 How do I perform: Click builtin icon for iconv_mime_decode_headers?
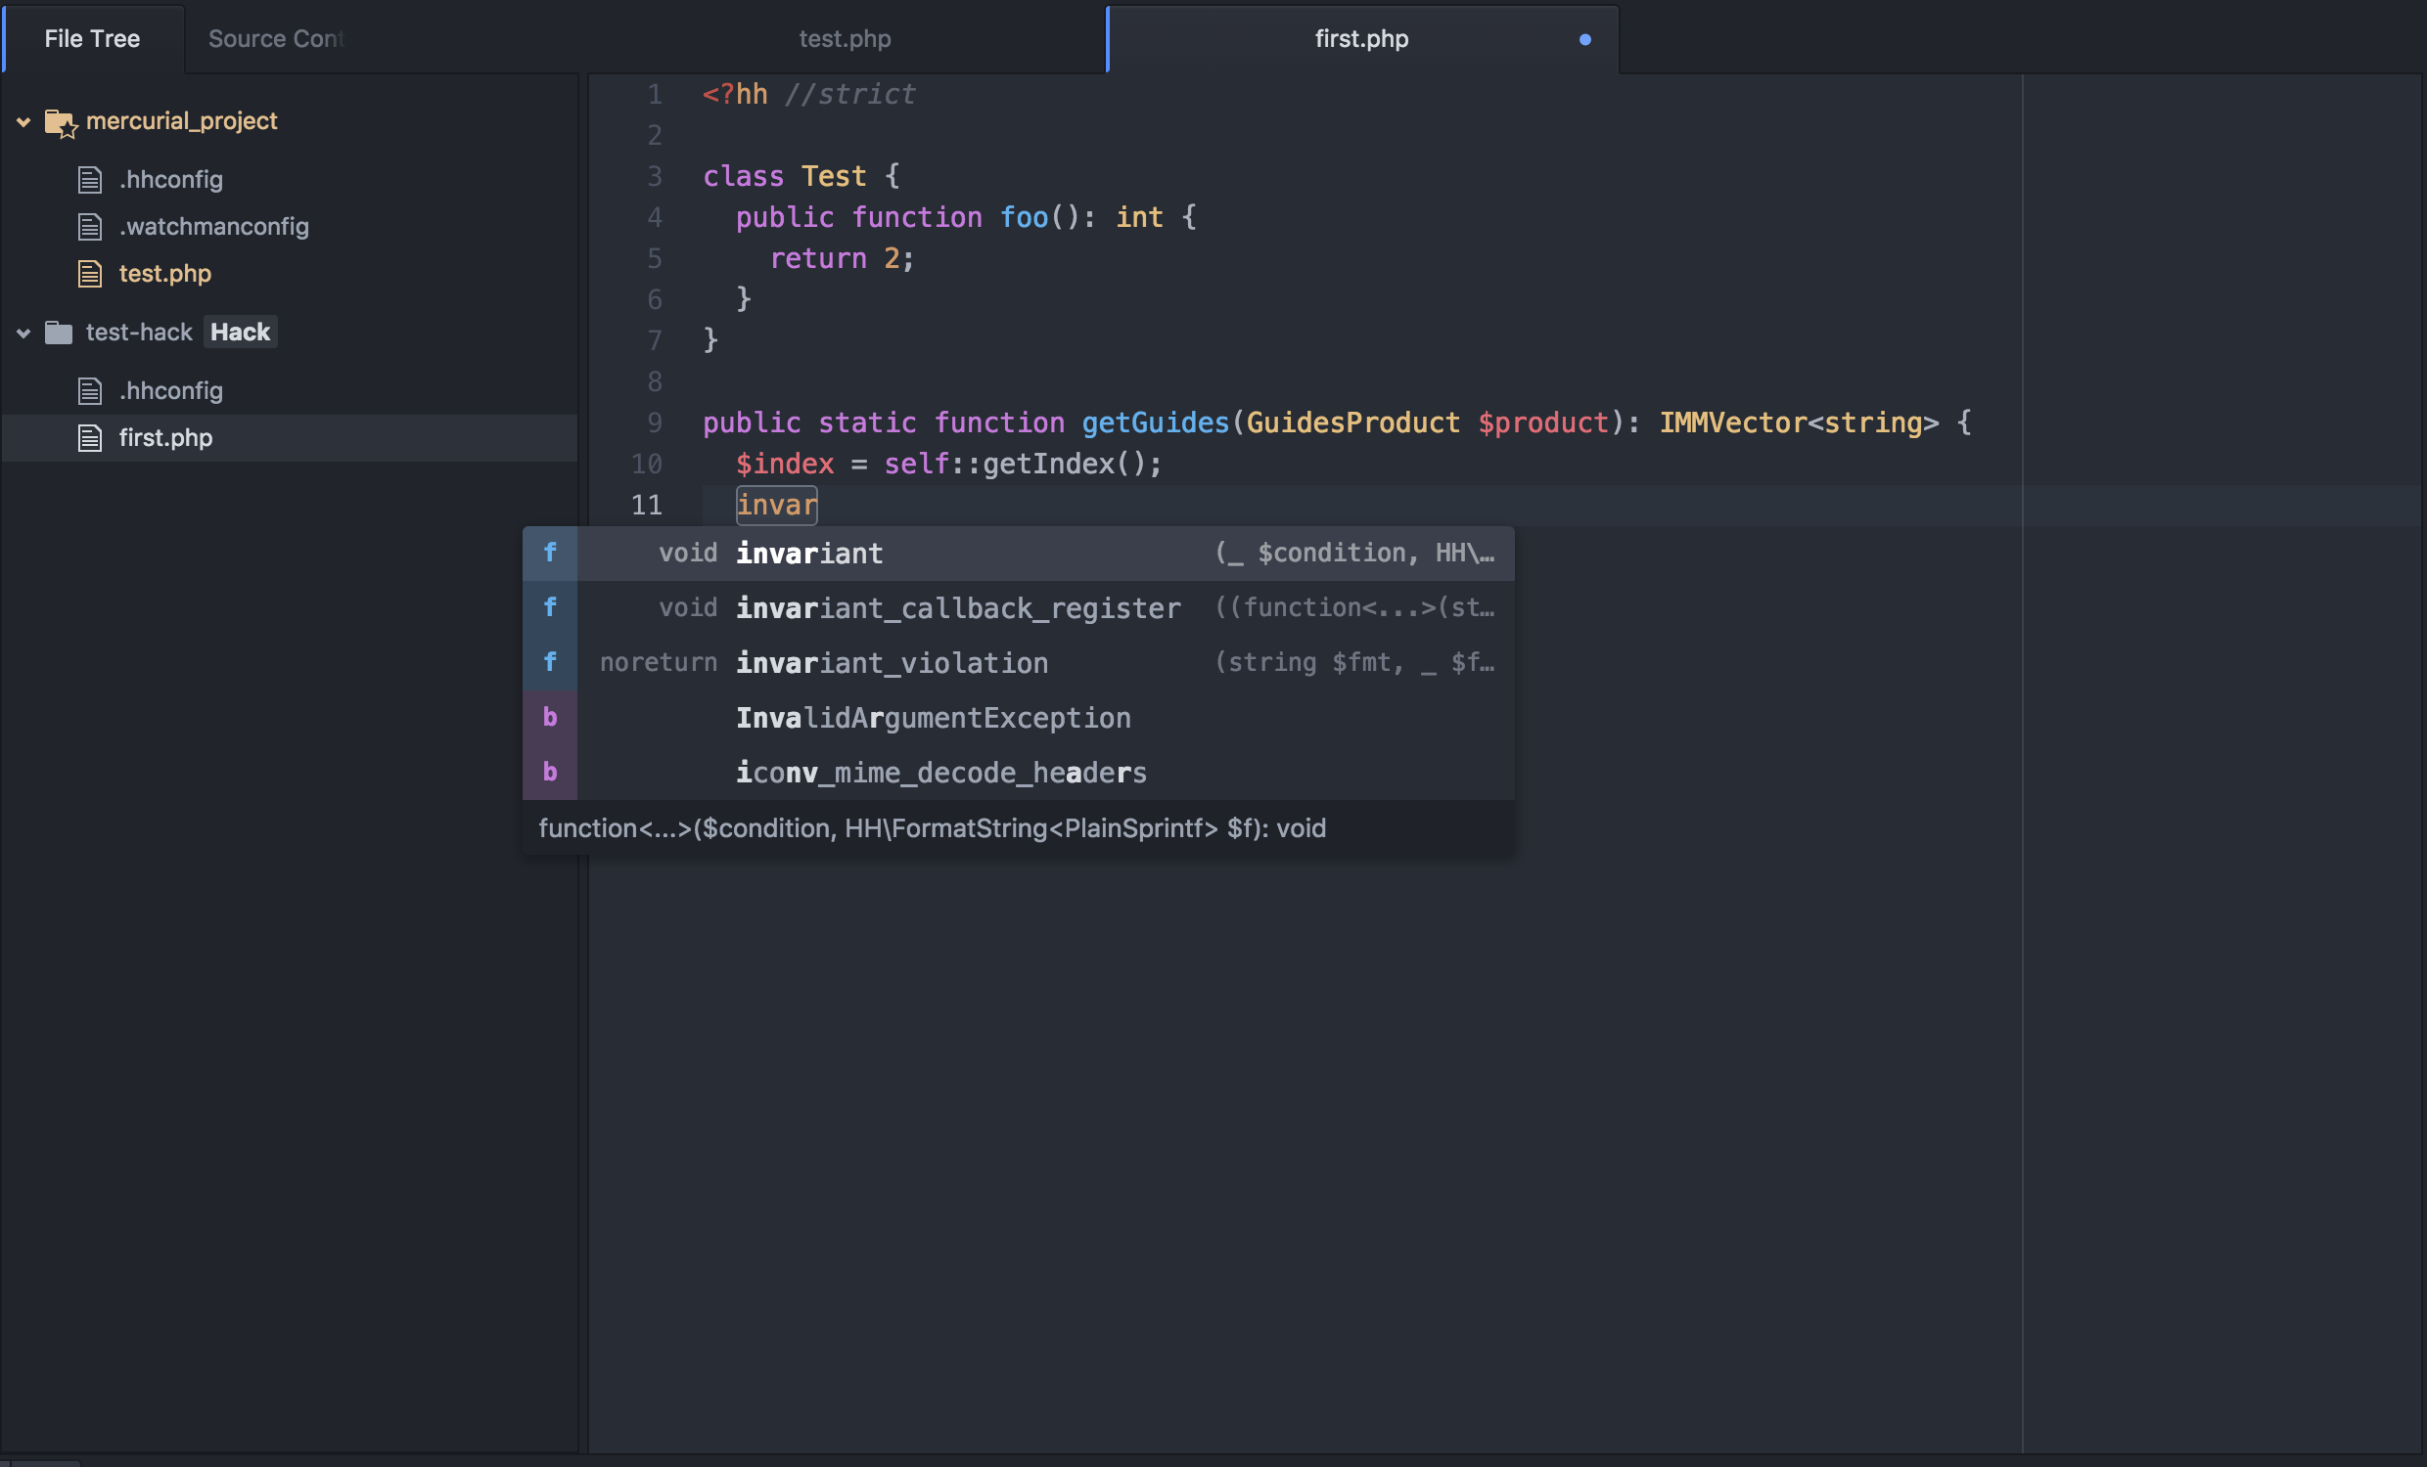(550, 773)
